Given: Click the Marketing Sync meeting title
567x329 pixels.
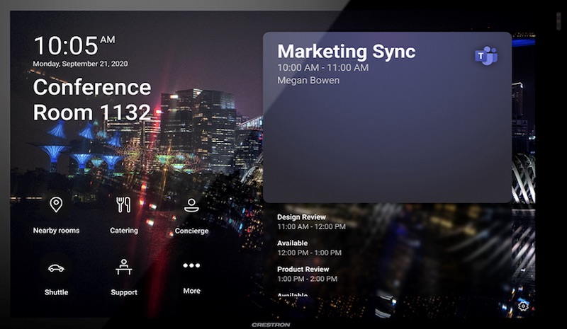Looking at the screenshot, I should [346, 52].
